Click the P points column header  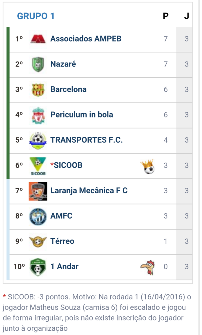(166, 16)
